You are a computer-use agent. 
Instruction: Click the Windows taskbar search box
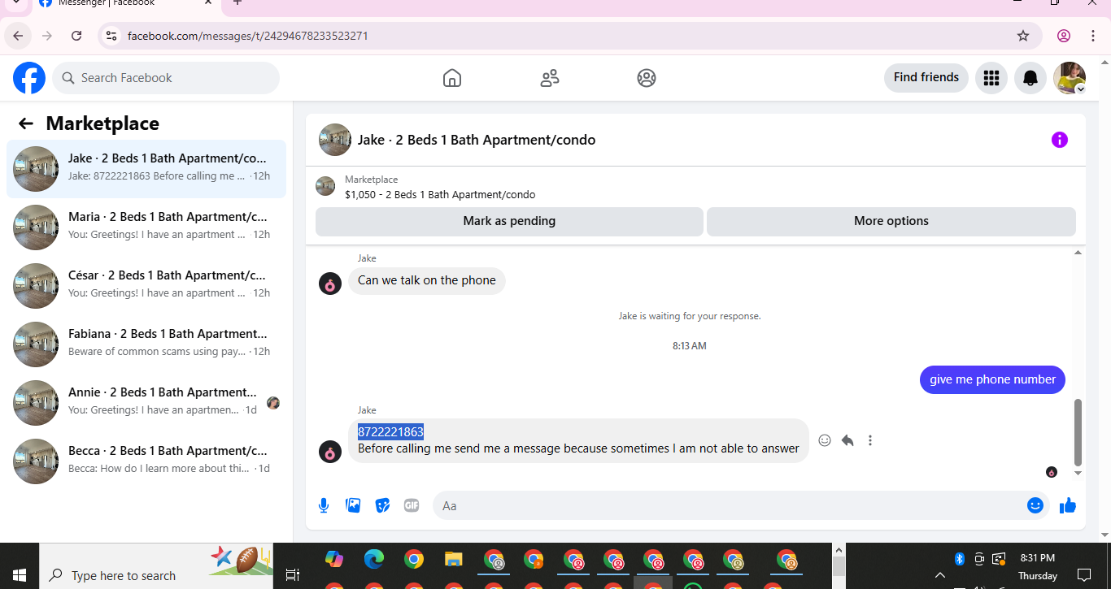pos(156,575)
